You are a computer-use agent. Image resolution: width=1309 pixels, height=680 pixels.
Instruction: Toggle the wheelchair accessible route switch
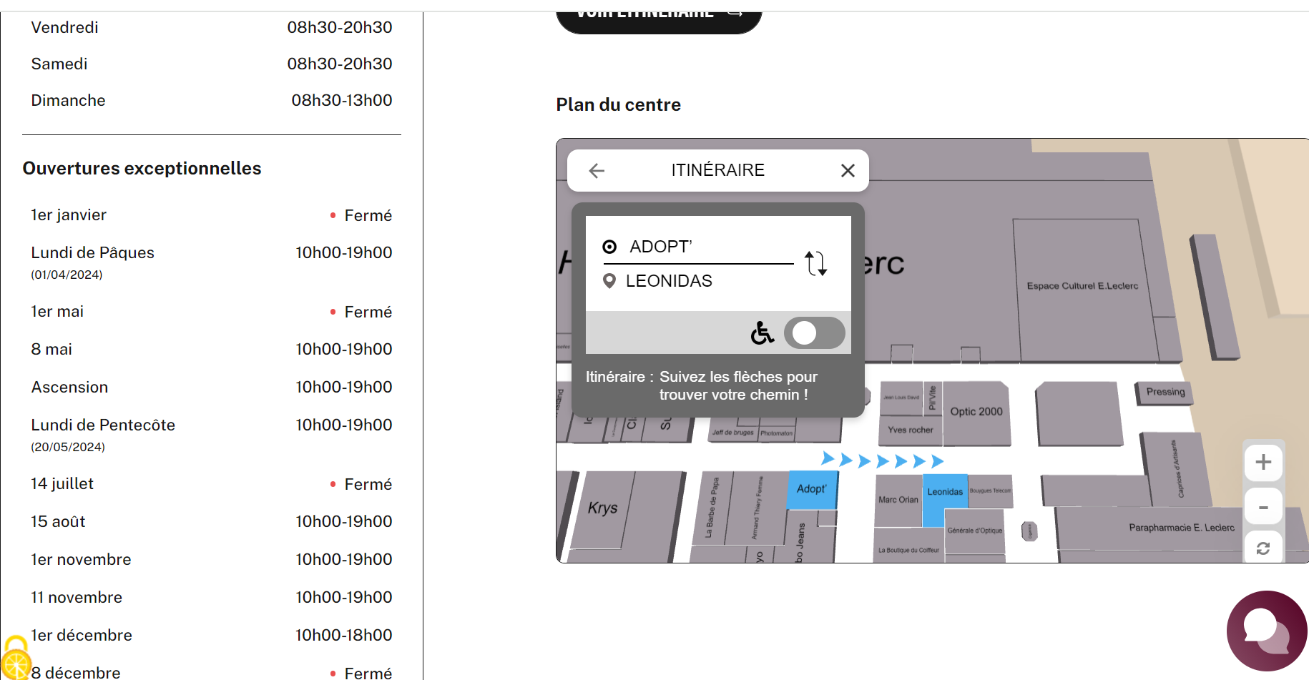[x=814, y=333]
